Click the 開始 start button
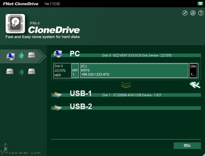Screen dimensions: 205x156 [x=187, y=146]
